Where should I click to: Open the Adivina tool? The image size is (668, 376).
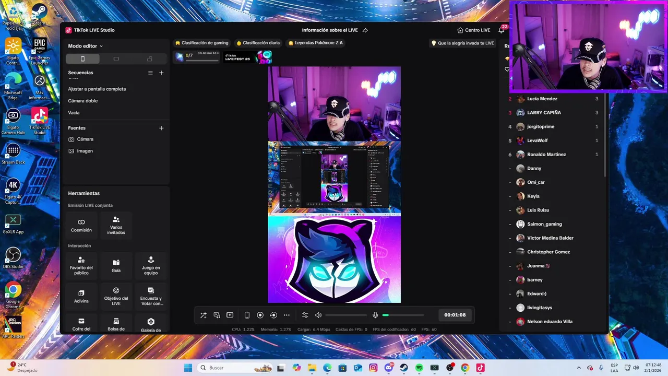(81, 297)
